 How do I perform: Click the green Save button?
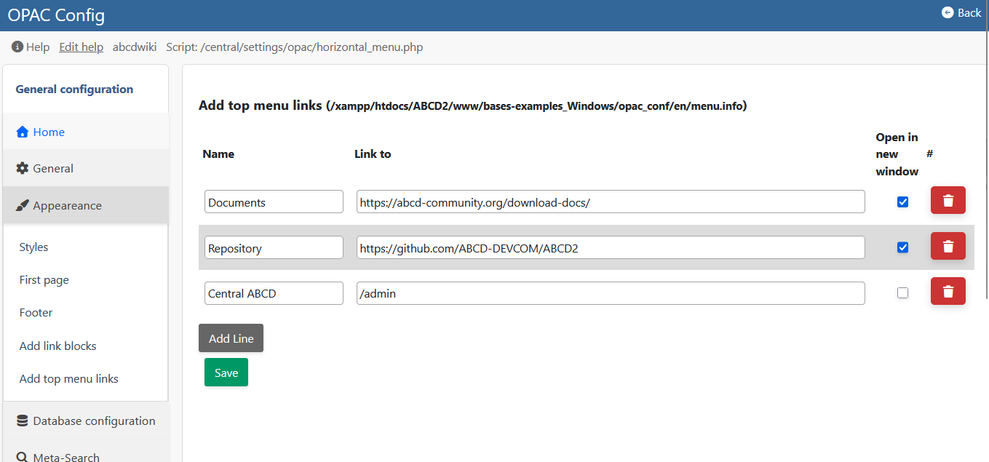coord(226,373)
